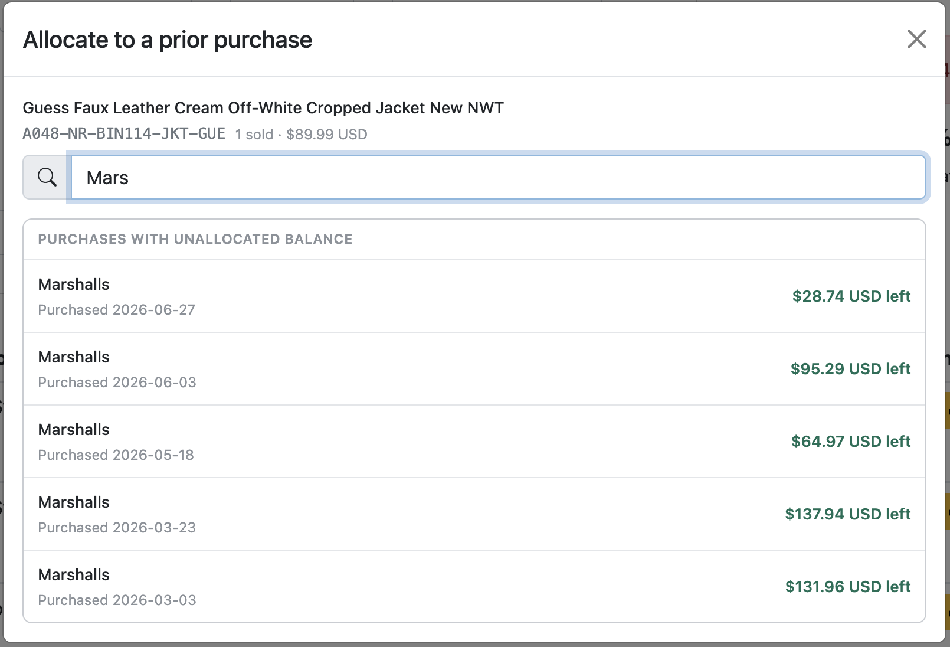950x647 pixels.
Task: Choose the $137.94 USD left amount
Action: [x=847, y=514]
